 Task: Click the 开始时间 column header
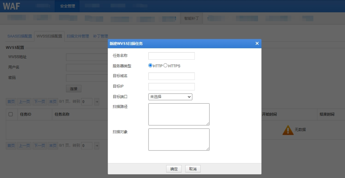[x=269, y=114]
